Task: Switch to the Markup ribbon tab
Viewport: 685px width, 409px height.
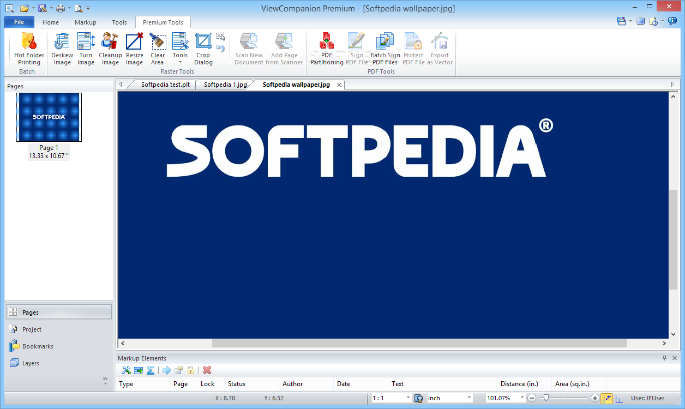Action: click(86, 22)
